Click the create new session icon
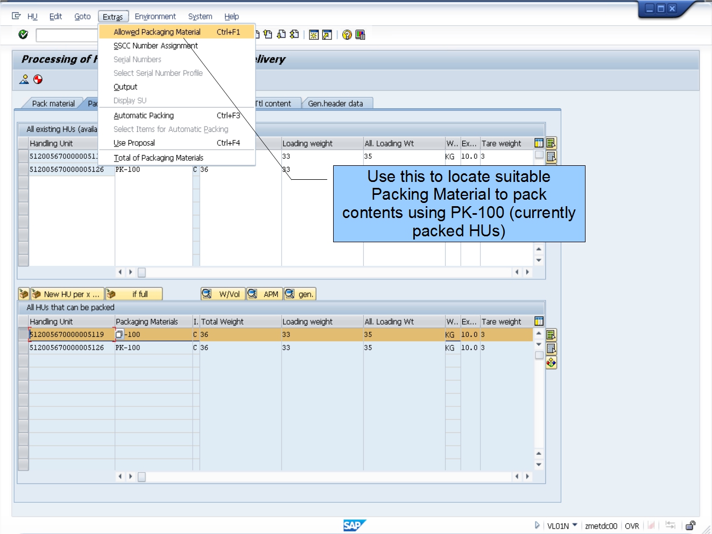The image size is (712, 534). click(314, 35)
